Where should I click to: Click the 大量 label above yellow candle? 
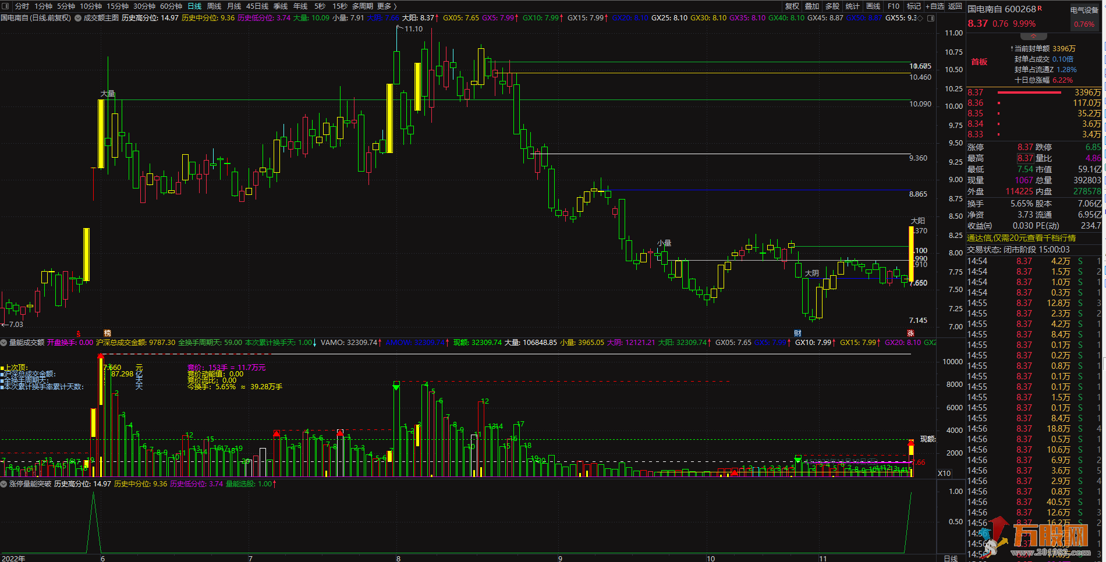108,94
